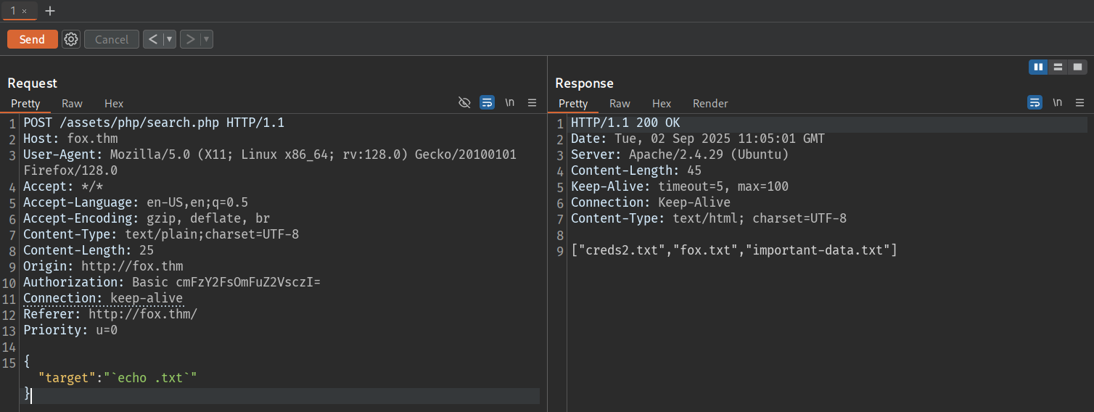Open the back history dropdown arrow

[x=170, y=39]
